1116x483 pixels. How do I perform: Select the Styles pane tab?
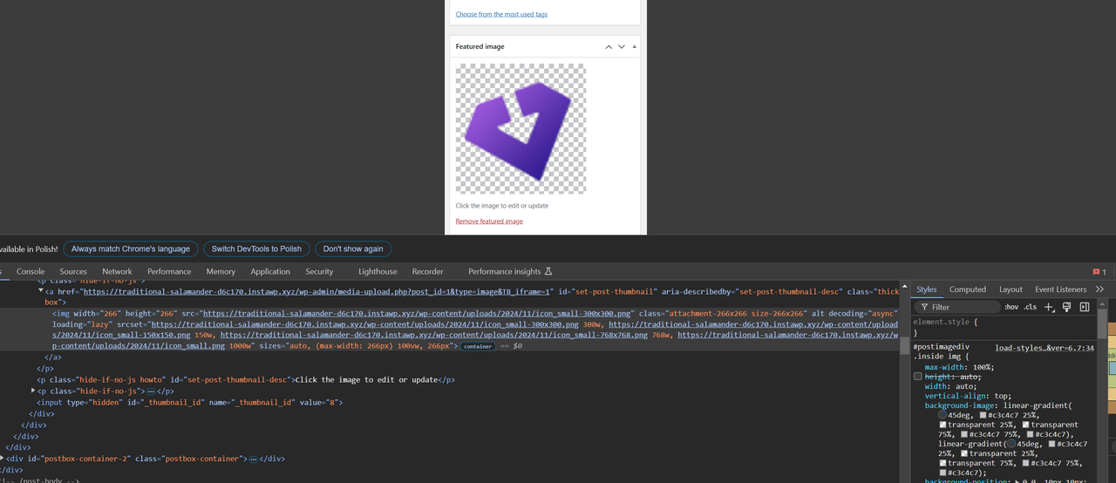pos(927,289)
